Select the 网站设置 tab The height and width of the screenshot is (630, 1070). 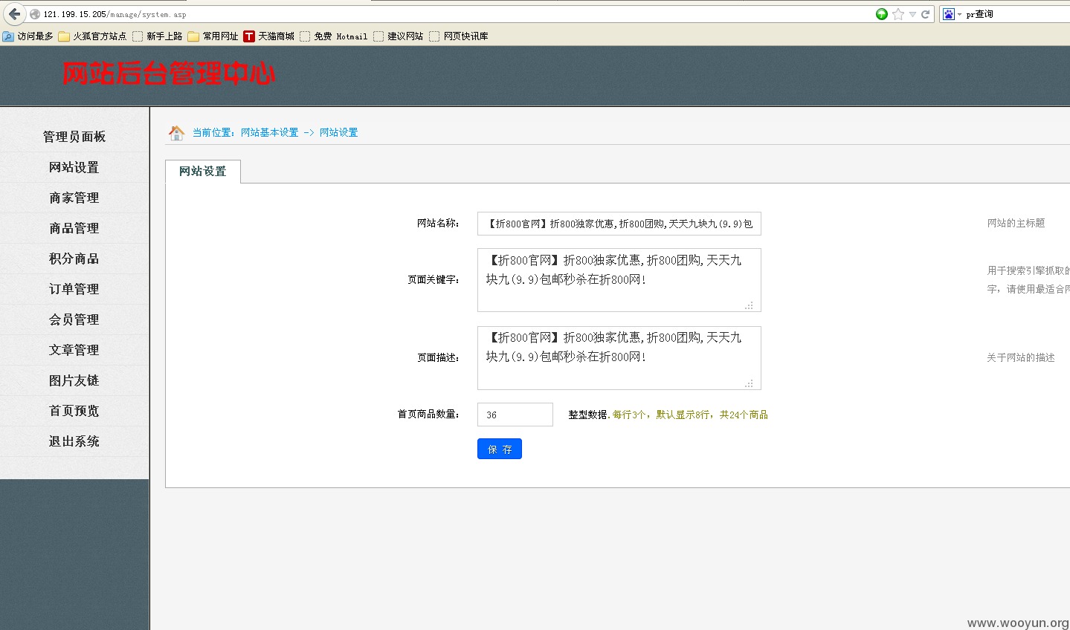[x=203, y=172]
